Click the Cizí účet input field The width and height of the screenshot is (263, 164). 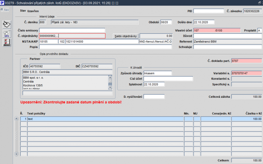pyautogui.click(x=168, y=79)
